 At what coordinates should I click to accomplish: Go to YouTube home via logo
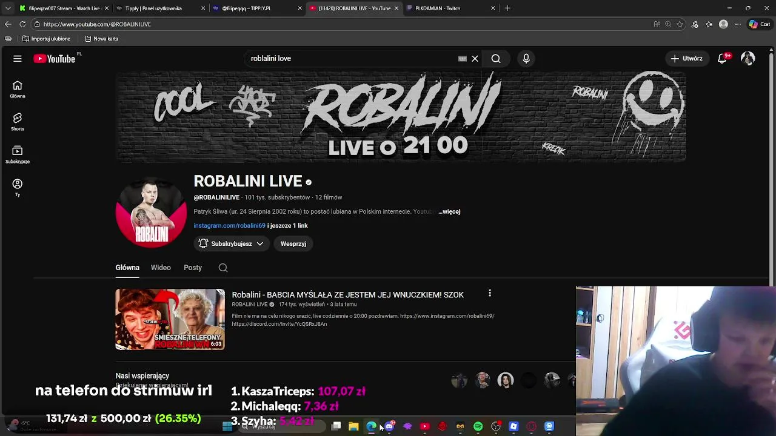[54, 59]
